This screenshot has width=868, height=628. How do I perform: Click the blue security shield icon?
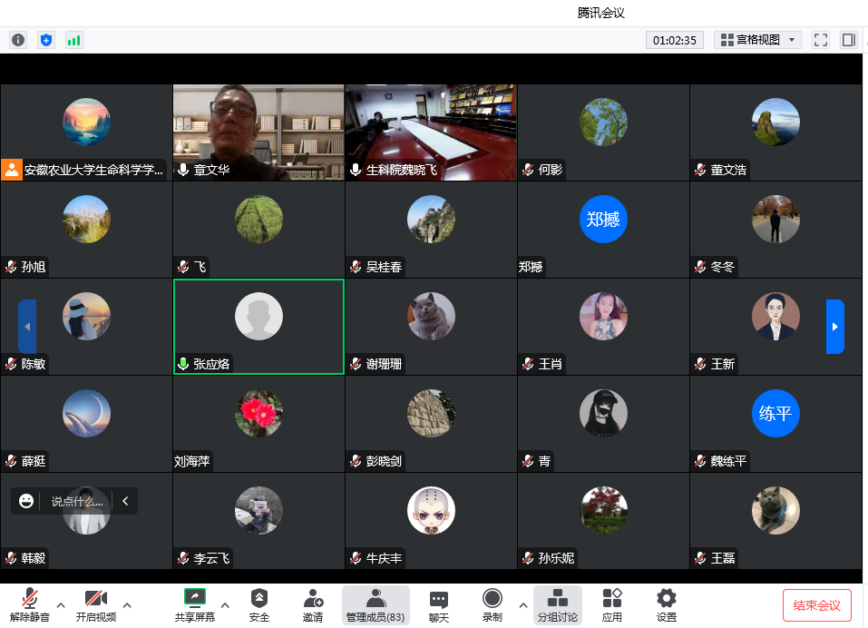click(x=46, y=40)
